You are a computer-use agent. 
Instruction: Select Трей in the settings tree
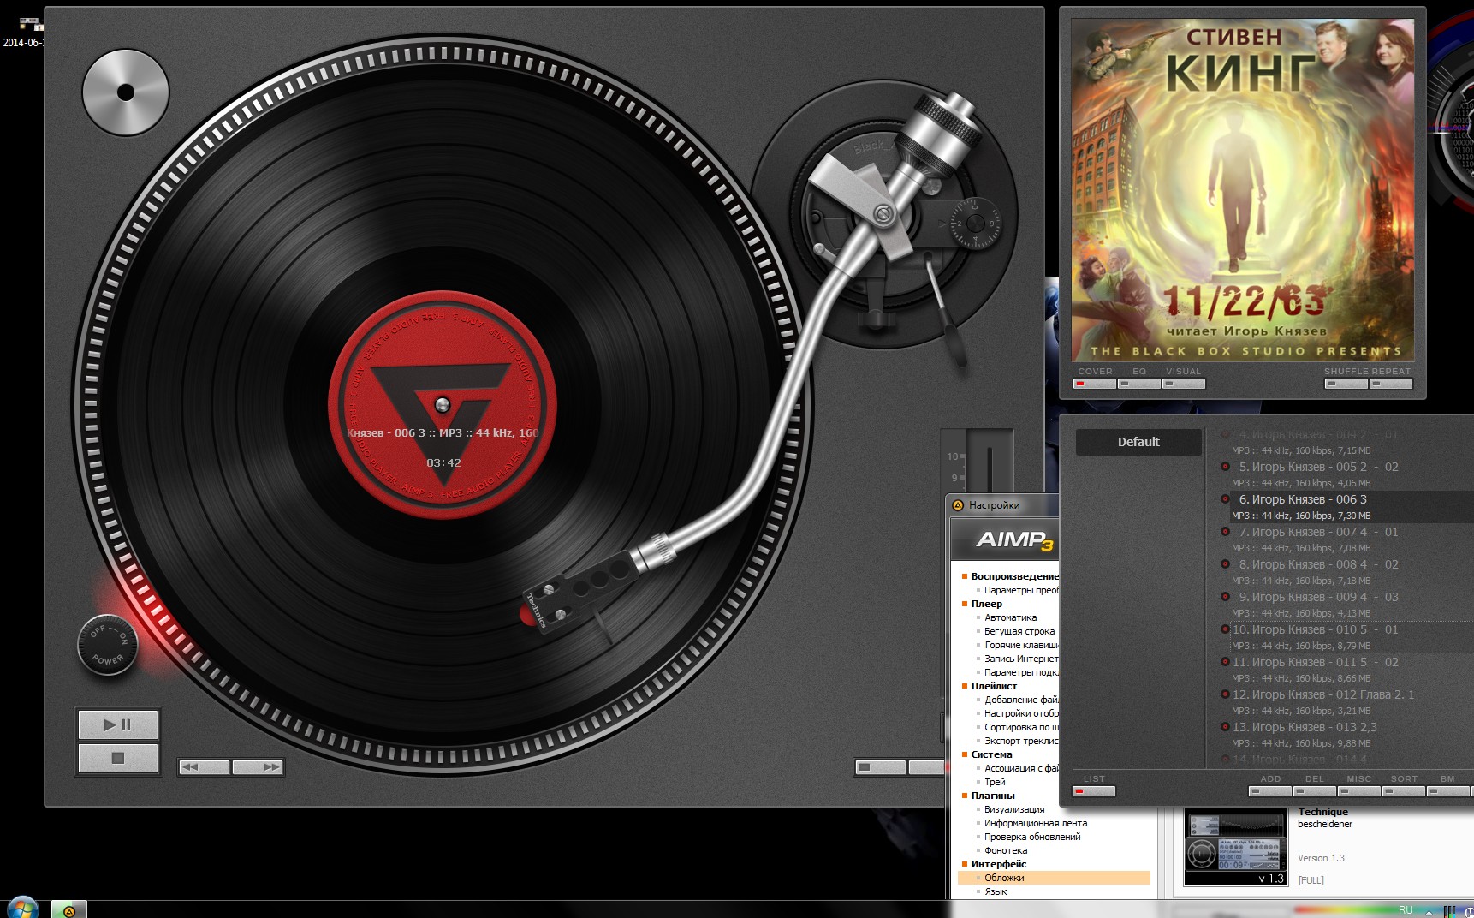pyautogui.click(x=995, y=782)
